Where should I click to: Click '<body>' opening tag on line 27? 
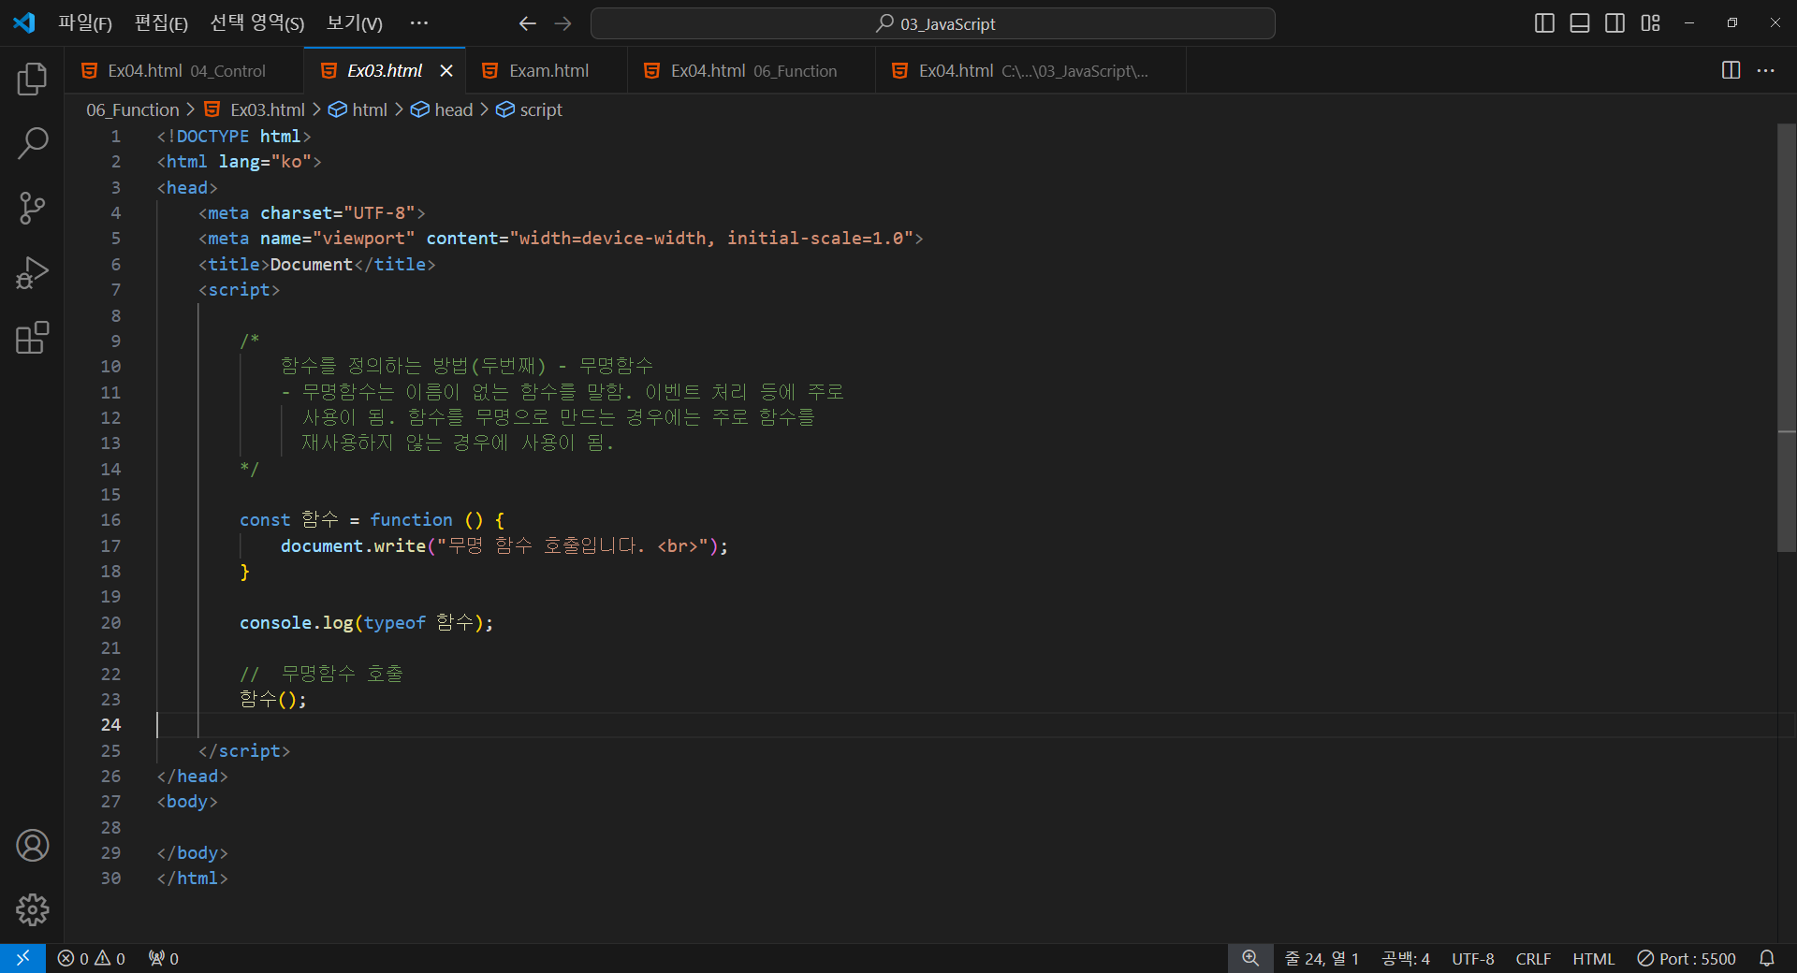click(187, 802)
